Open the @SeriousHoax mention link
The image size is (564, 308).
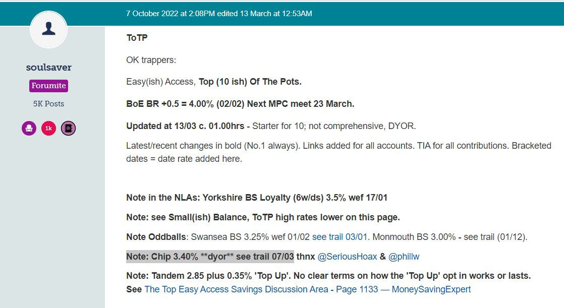point(347,257)
